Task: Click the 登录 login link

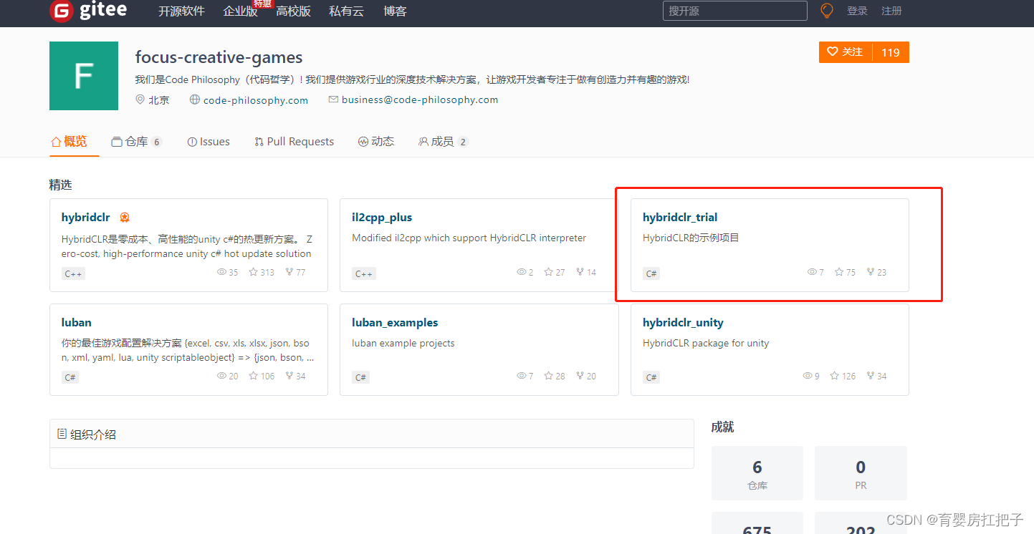Action: [x=857, y=11]
